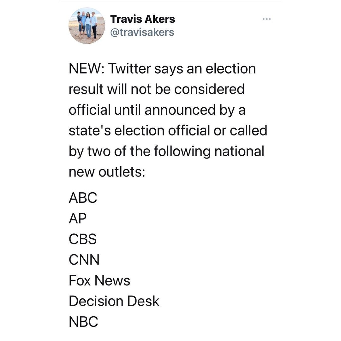Select the word "following" in the tweet
Screen dimensions: 341x341
pyautogui.click(x=182, y=152)
